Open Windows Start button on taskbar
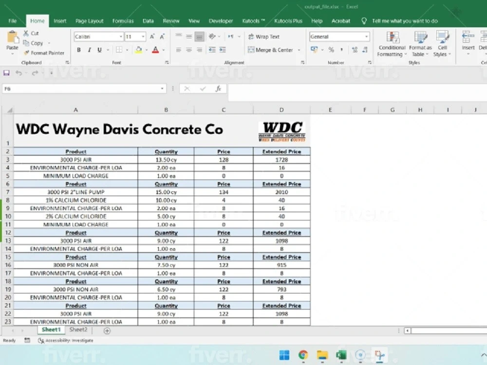Screen dimensions: 487x365 284,355
